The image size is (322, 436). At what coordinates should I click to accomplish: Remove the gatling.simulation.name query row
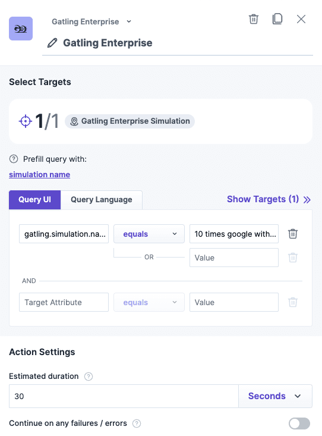coord(293,234)
